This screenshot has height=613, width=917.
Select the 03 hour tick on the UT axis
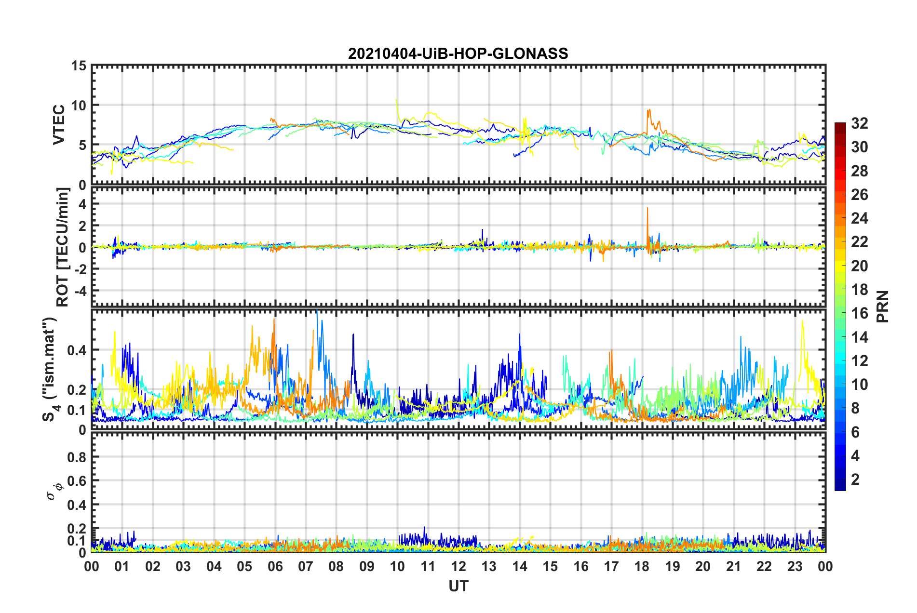tap(183, 566)
